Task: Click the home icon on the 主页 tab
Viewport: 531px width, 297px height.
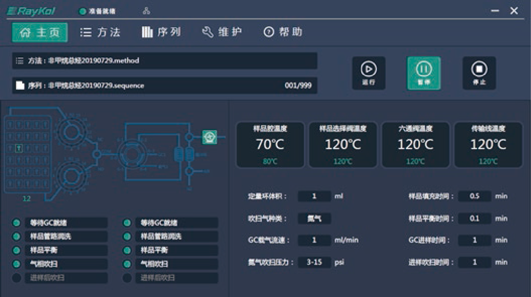Action: click(x=25, y=32)
